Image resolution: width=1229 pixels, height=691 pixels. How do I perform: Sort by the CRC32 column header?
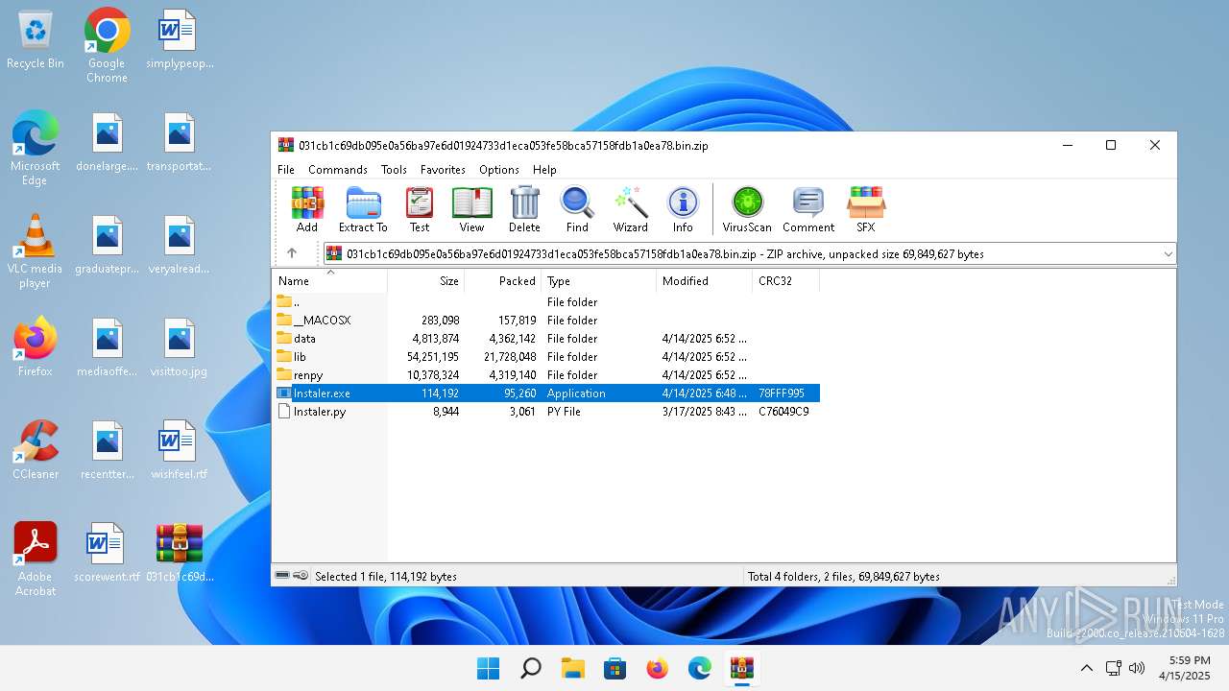(x=786, y=281)
